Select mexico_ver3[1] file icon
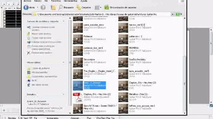 point(123,28)
